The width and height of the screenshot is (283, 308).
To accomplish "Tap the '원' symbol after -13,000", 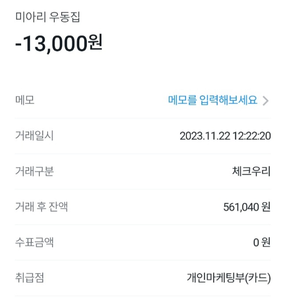I will pos(95,44).
